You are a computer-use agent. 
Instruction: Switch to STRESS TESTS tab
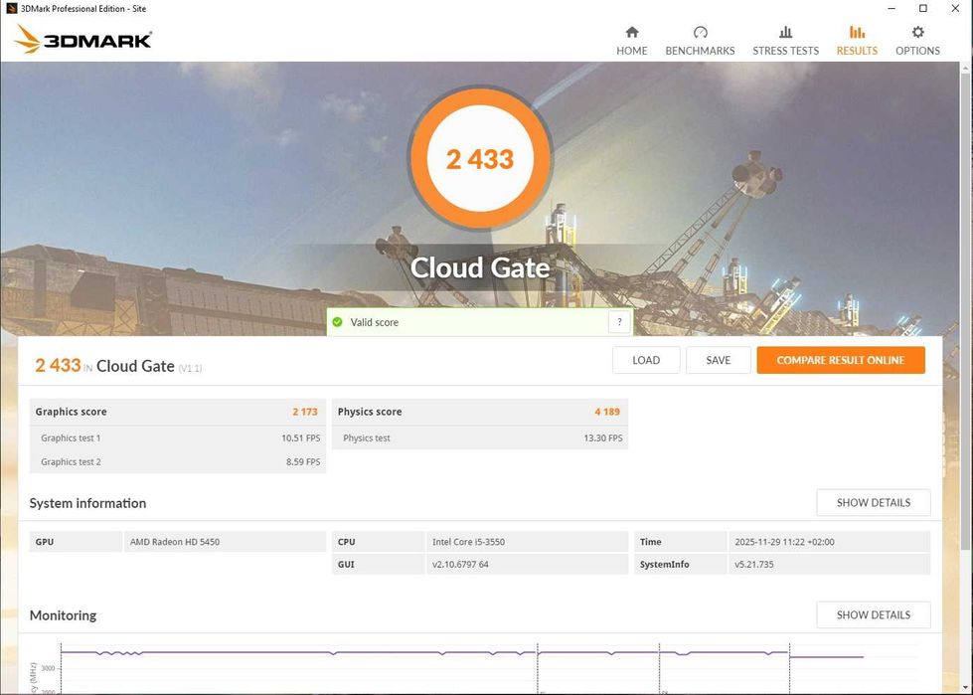(785, 41)
